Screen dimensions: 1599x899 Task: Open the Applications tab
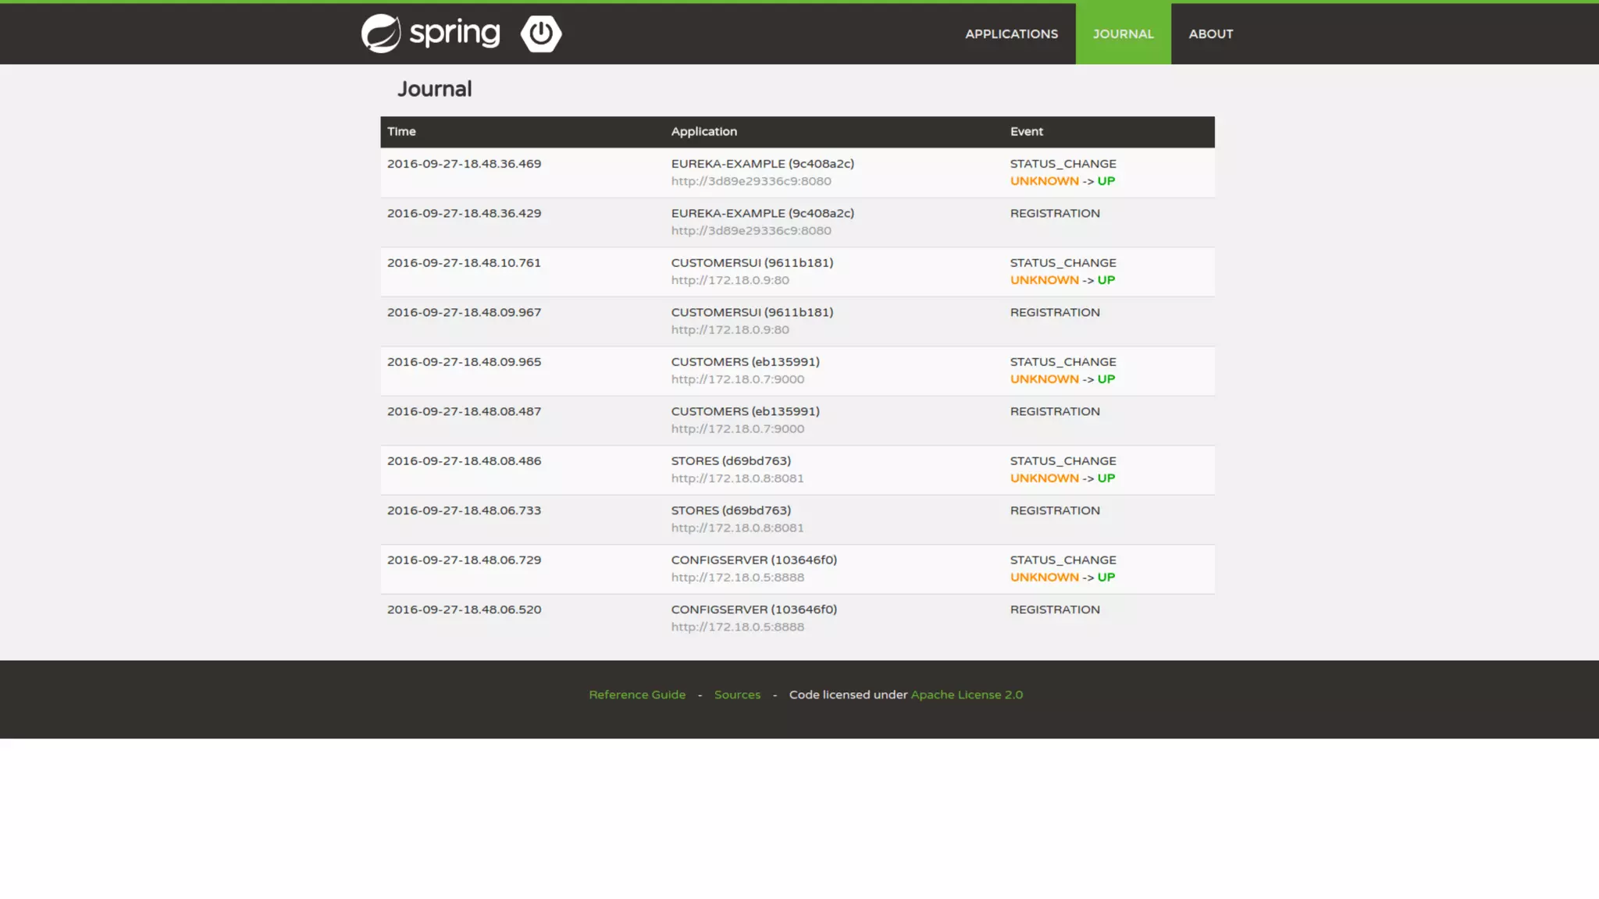[x=1011, y=34]
